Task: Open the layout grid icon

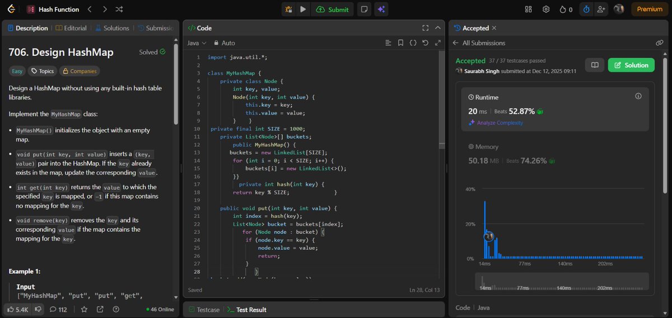Action: (x=528, y=9)
